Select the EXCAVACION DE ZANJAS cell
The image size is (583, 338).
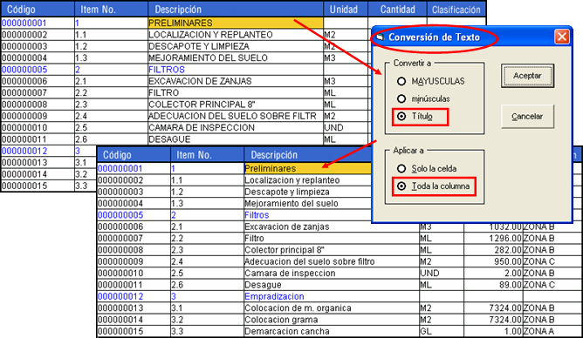coord(236,81)
